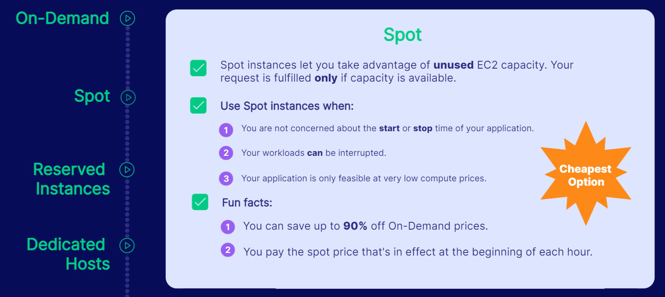The height and width of the screenshot is (297, 665).
Task: Click the checkmark next to unused EC2 capacity
Action: tap(198, 68)
